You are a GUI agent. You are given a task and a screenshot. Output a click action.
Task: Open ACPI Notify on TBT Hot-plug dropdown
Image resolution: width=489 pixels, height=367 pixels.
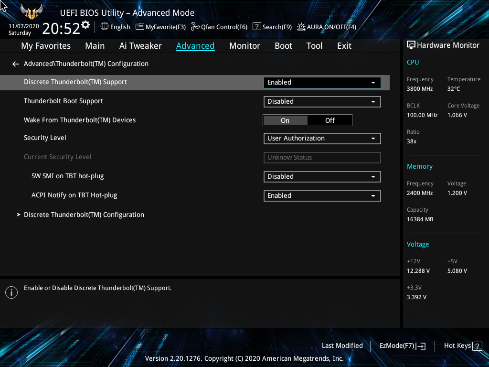pos(322,195)
